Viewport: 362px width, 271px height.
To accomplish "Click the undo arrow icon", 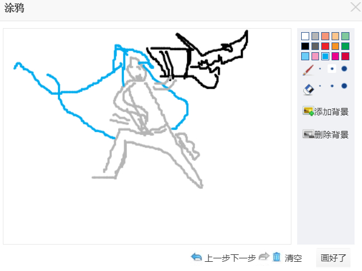I will point(196,257).
